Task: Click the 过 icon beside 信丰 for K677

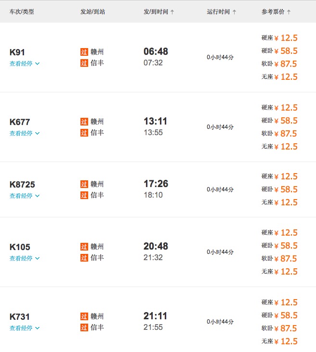Action: click(x=84, y=133)
